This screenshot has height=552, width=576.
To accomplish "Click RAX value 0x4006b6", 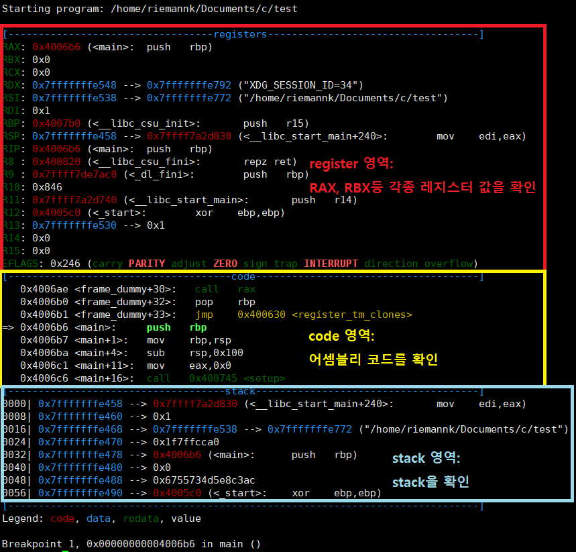I will point(56,47).
